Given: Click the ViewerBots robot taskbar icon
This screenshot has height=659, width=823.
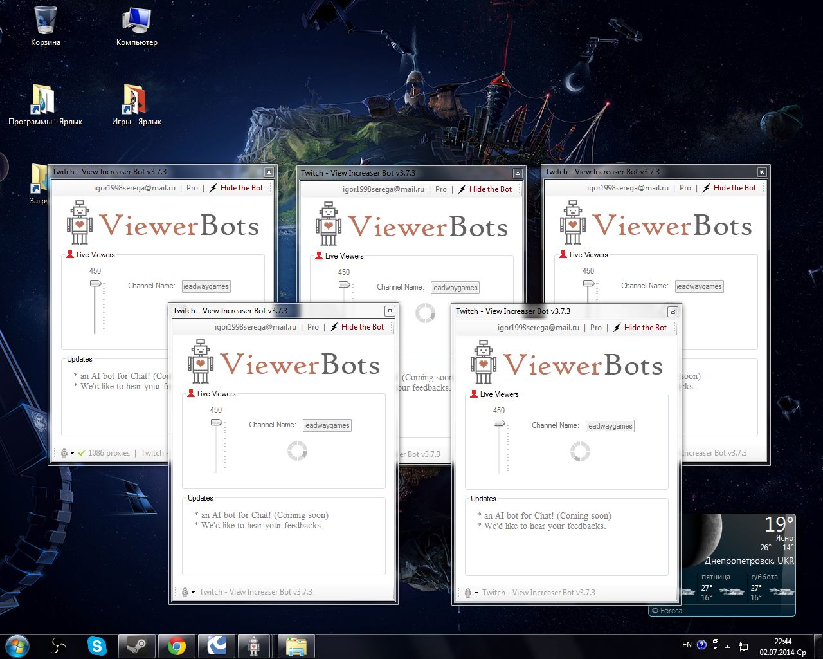Looking at the screenshot, I should (x=254, y=645).
